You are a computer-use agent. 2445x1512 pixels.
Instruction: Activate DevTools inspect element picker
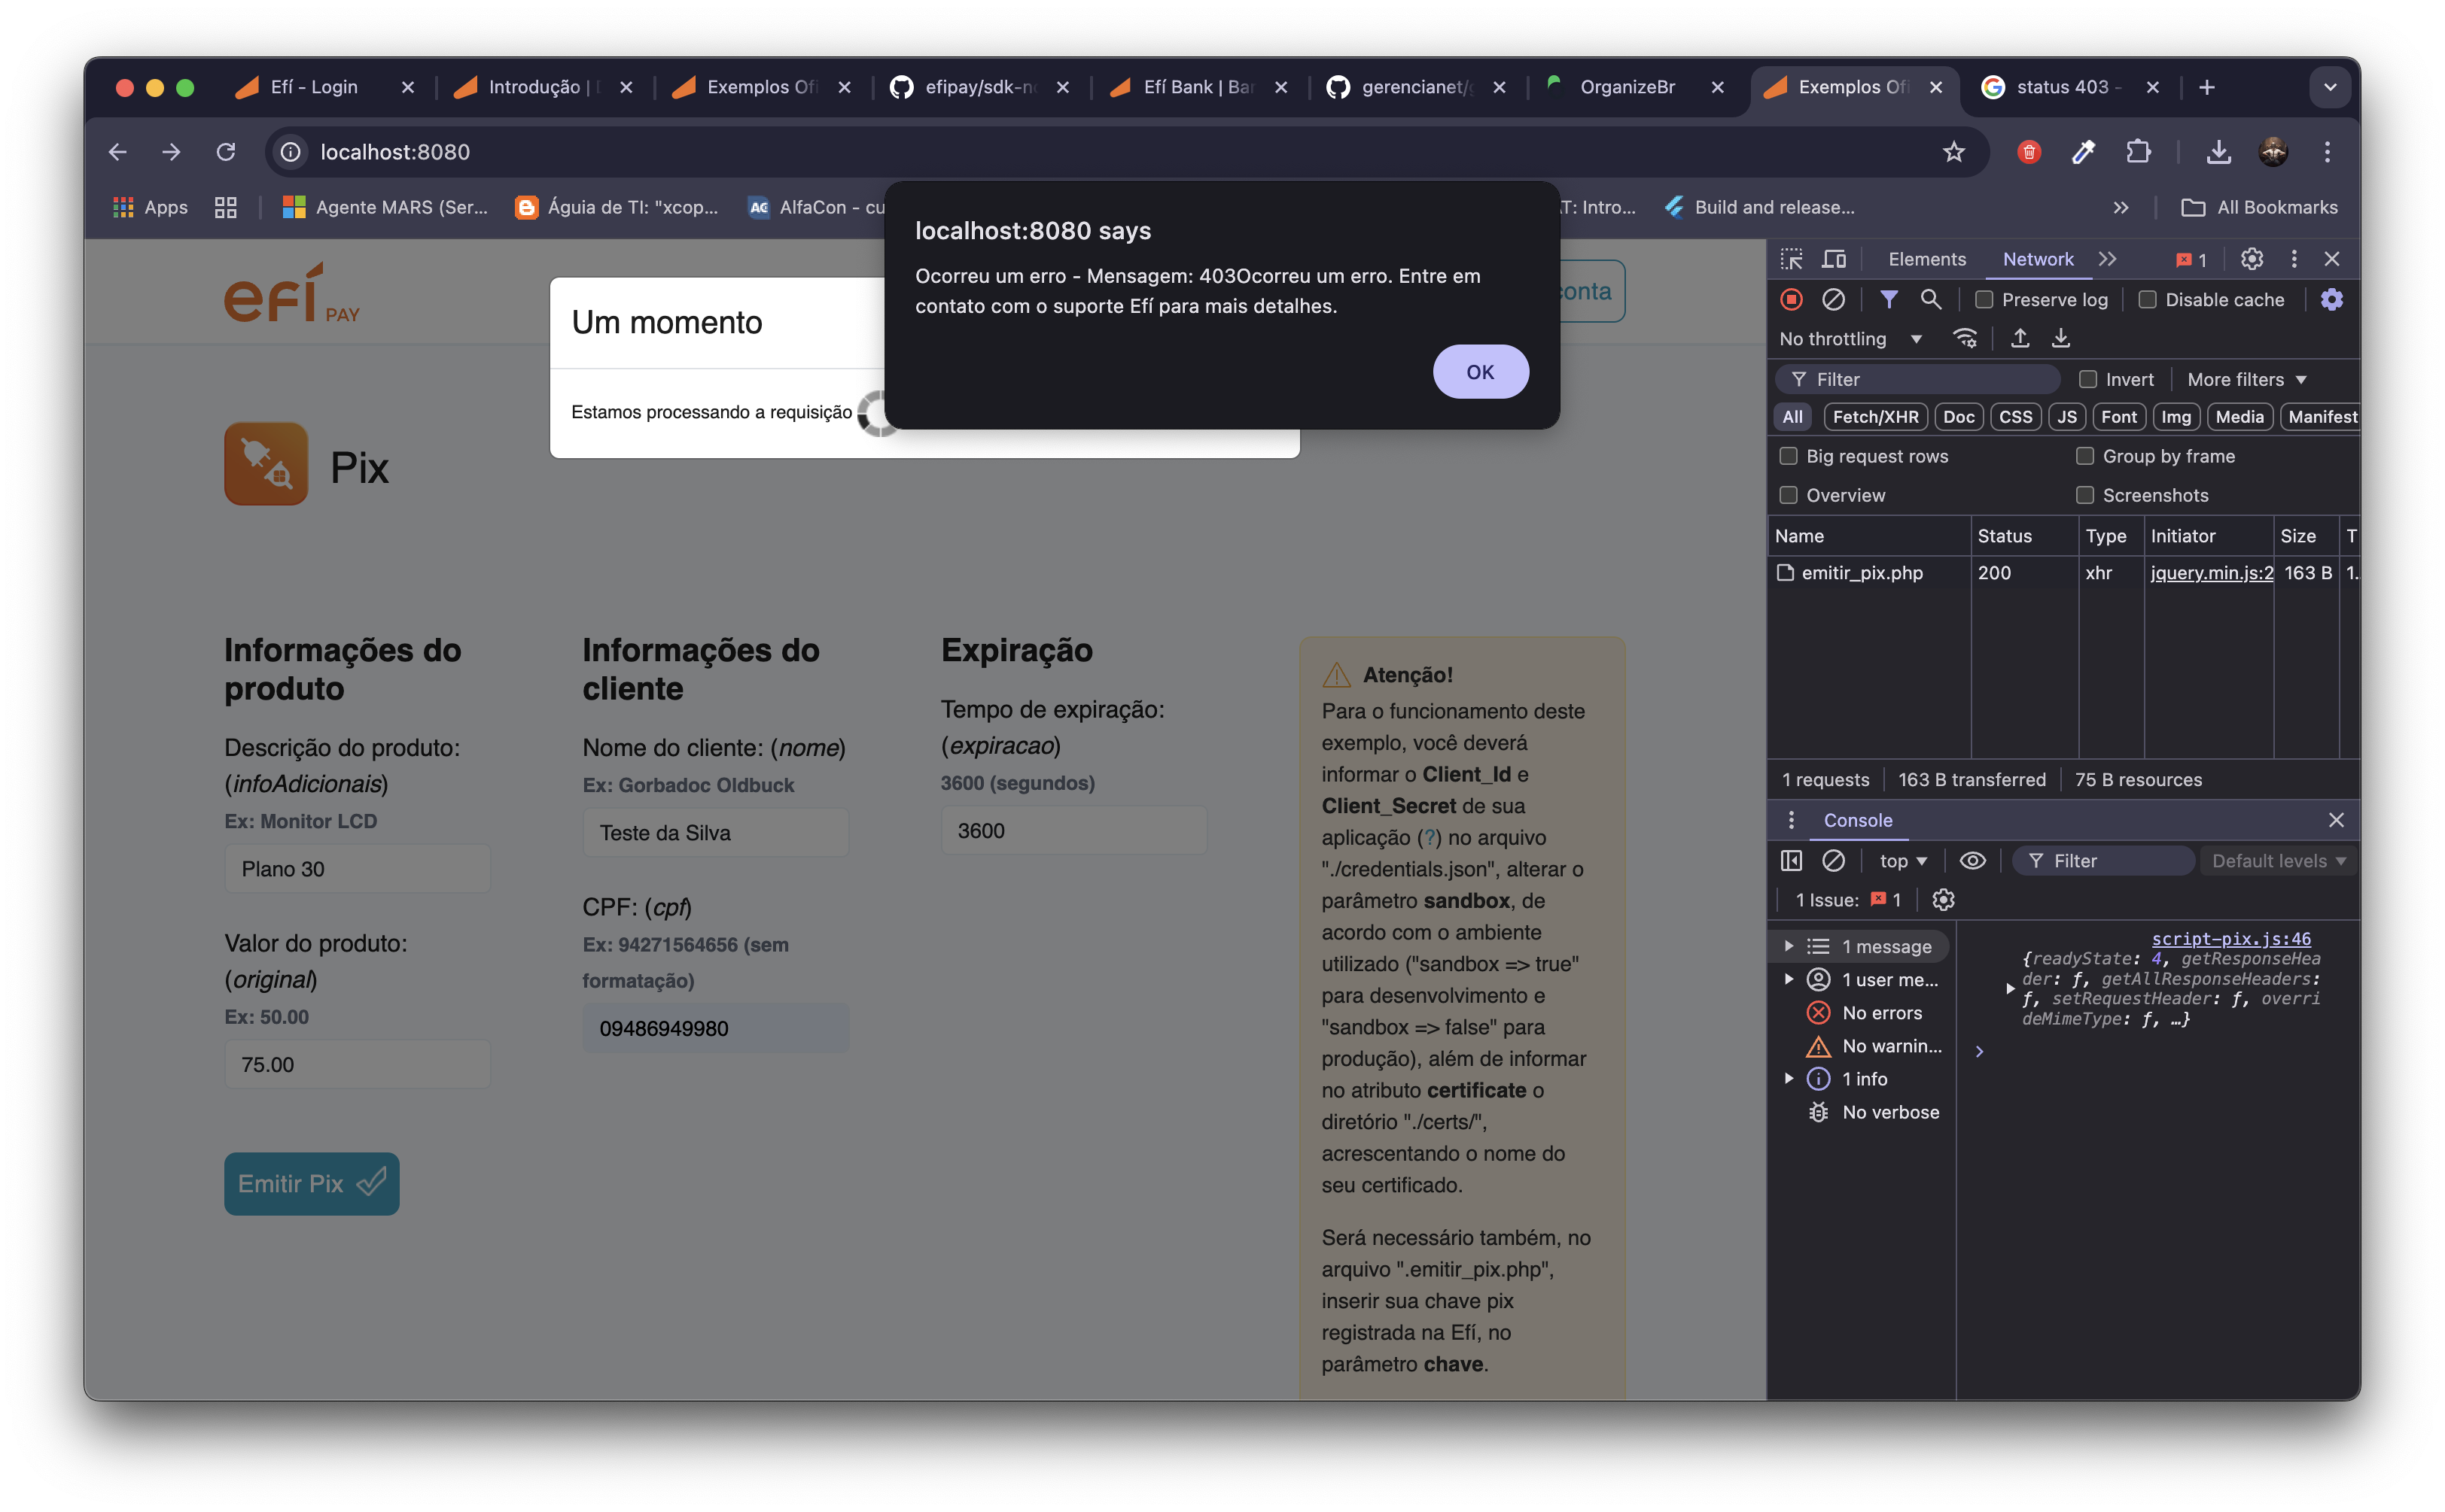(x=1792, y=259)
